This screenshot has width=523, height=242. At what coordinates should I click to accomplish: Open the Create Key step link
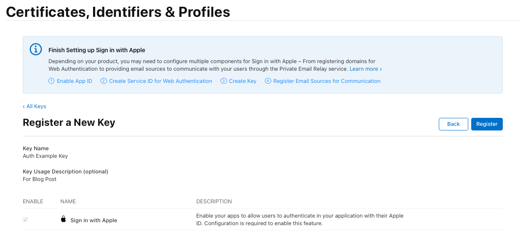243,81
